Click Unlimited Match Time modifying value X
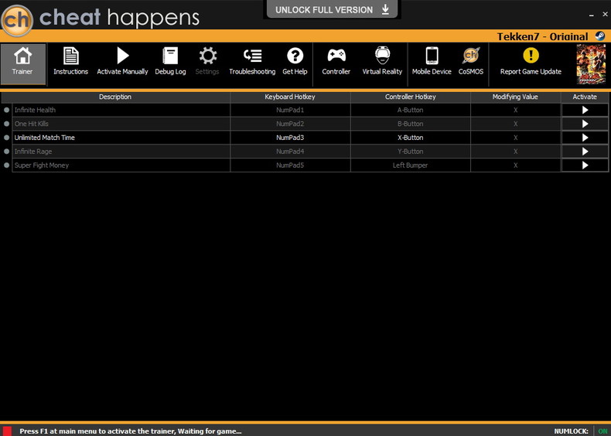 click(516, 138)
